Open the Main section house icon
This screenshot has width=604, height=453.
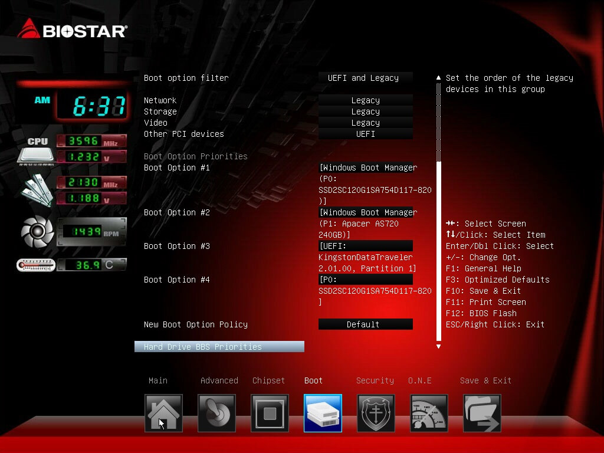(163, 413)
